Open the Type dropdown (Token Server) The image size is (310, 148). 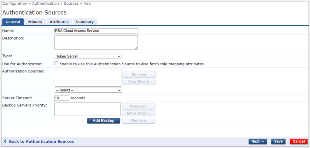tap(88, 56)
